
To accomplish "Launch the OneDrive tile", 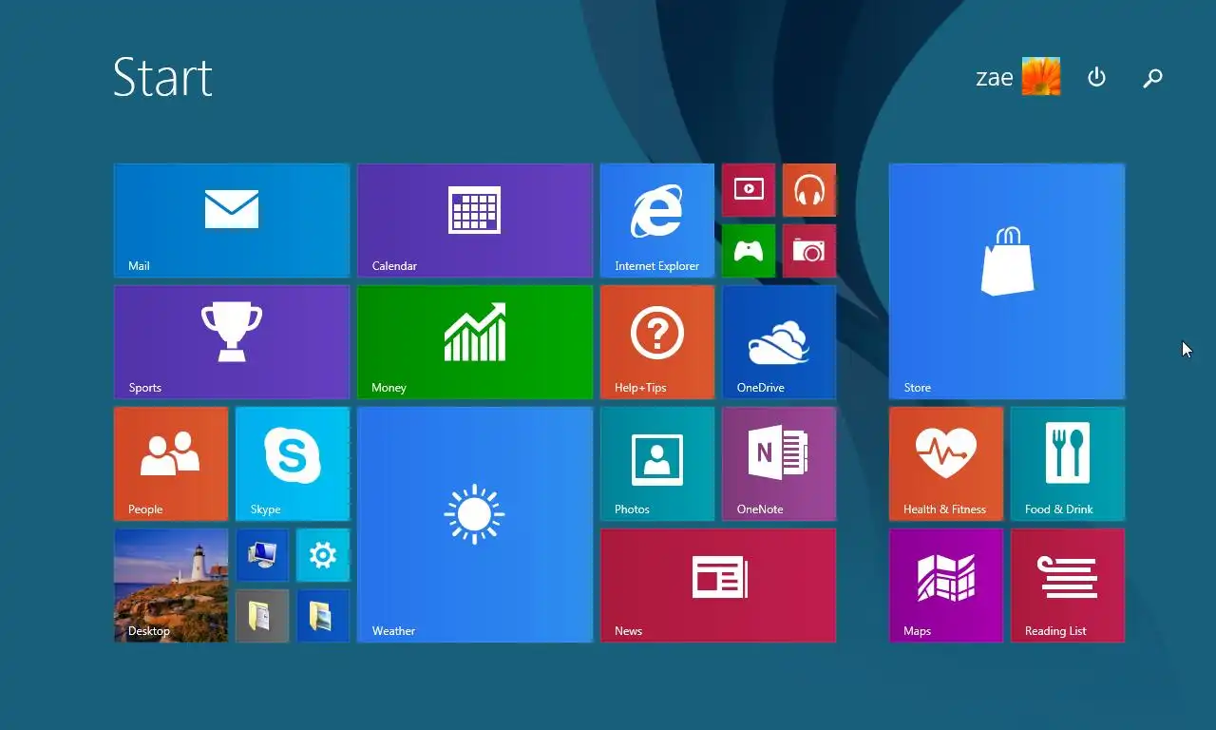I will point(779,342).
